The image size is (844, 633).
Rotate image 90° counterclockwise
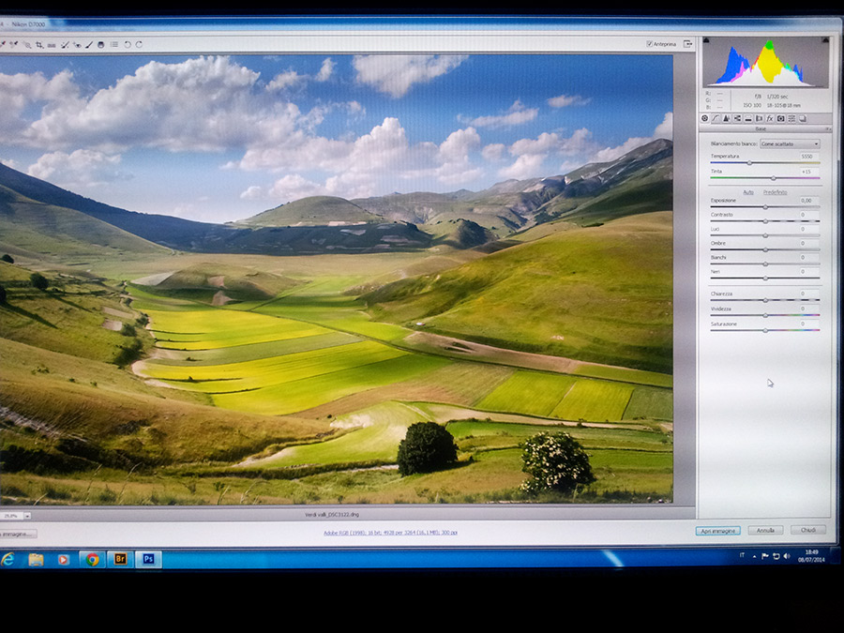click(x=128, y=45)
